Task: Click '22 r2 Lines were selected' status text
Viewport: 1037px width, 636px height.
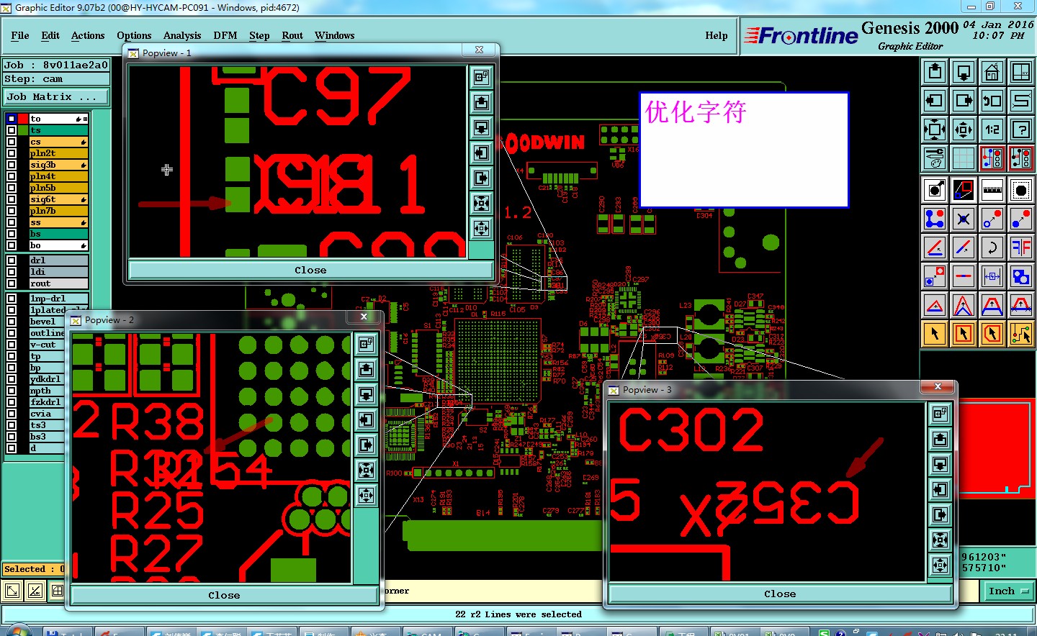Action: point(518,614)
